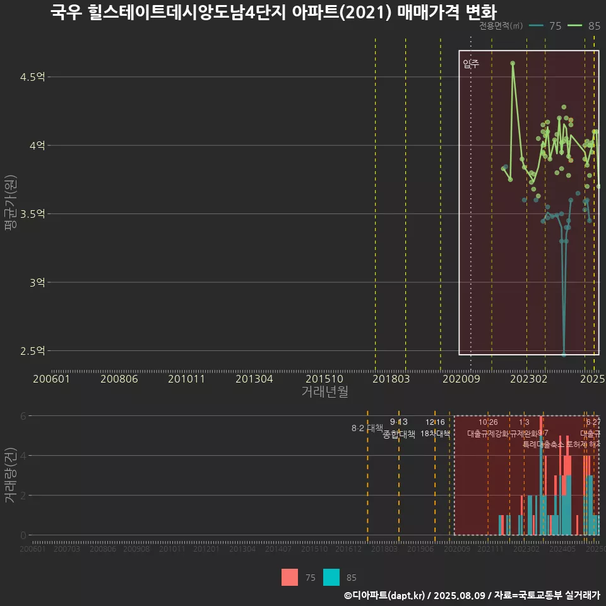Click the 9·13 종합대책 policy marker label
The height and width of the screenshot is (606, 606).
(x=399, y=428)
